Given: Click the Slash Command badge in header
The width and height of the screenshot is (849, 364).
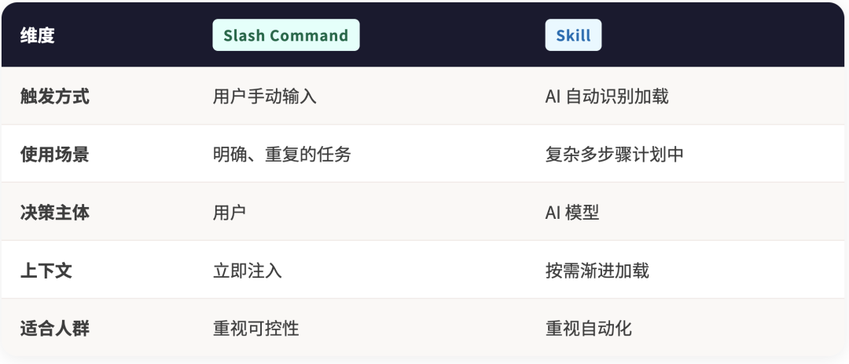Looking at the screenshot, I should (x=285, y=35).
